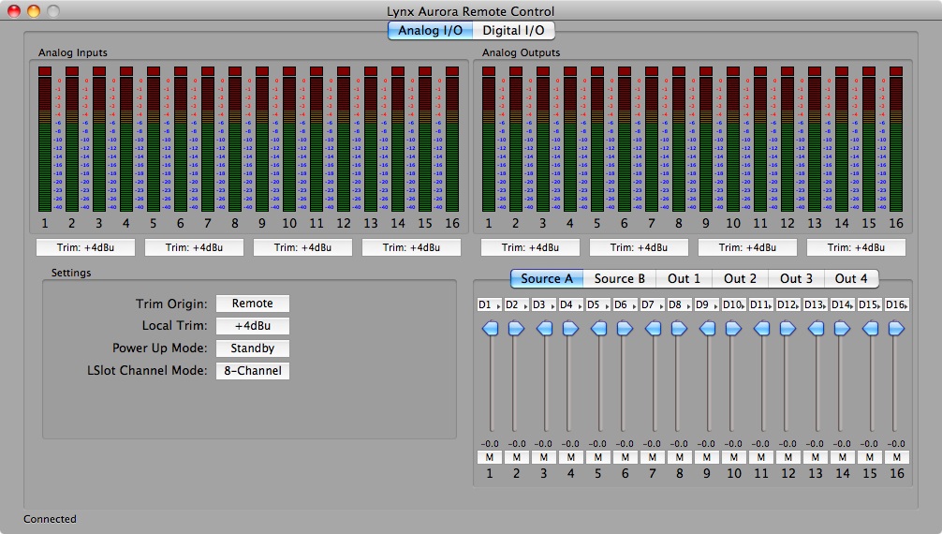The height and width of the screenshot is (534, 942).
Task: Reset clip indicator on analog input 8
Action: 235,71
